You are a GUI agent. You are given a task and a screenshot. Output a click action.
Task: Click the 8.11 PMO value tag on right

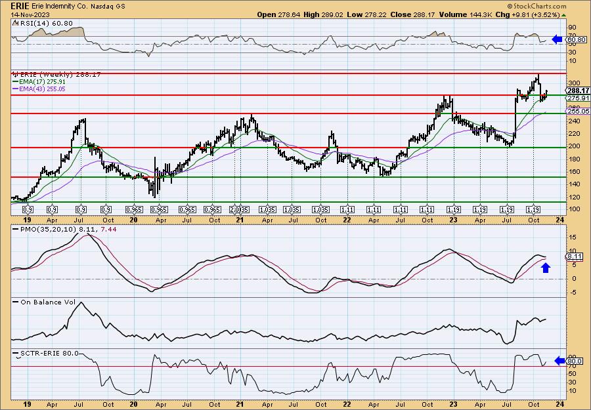point(575,256)
